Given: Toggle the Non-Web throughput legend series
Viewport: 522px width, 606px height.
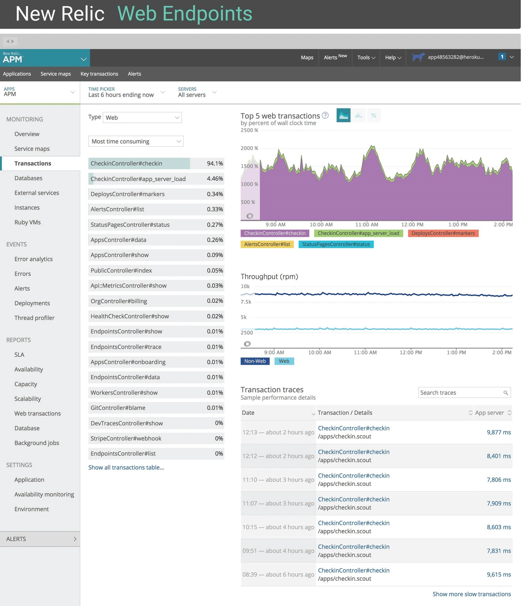Looking at the screenshot, I should [255, 361].
